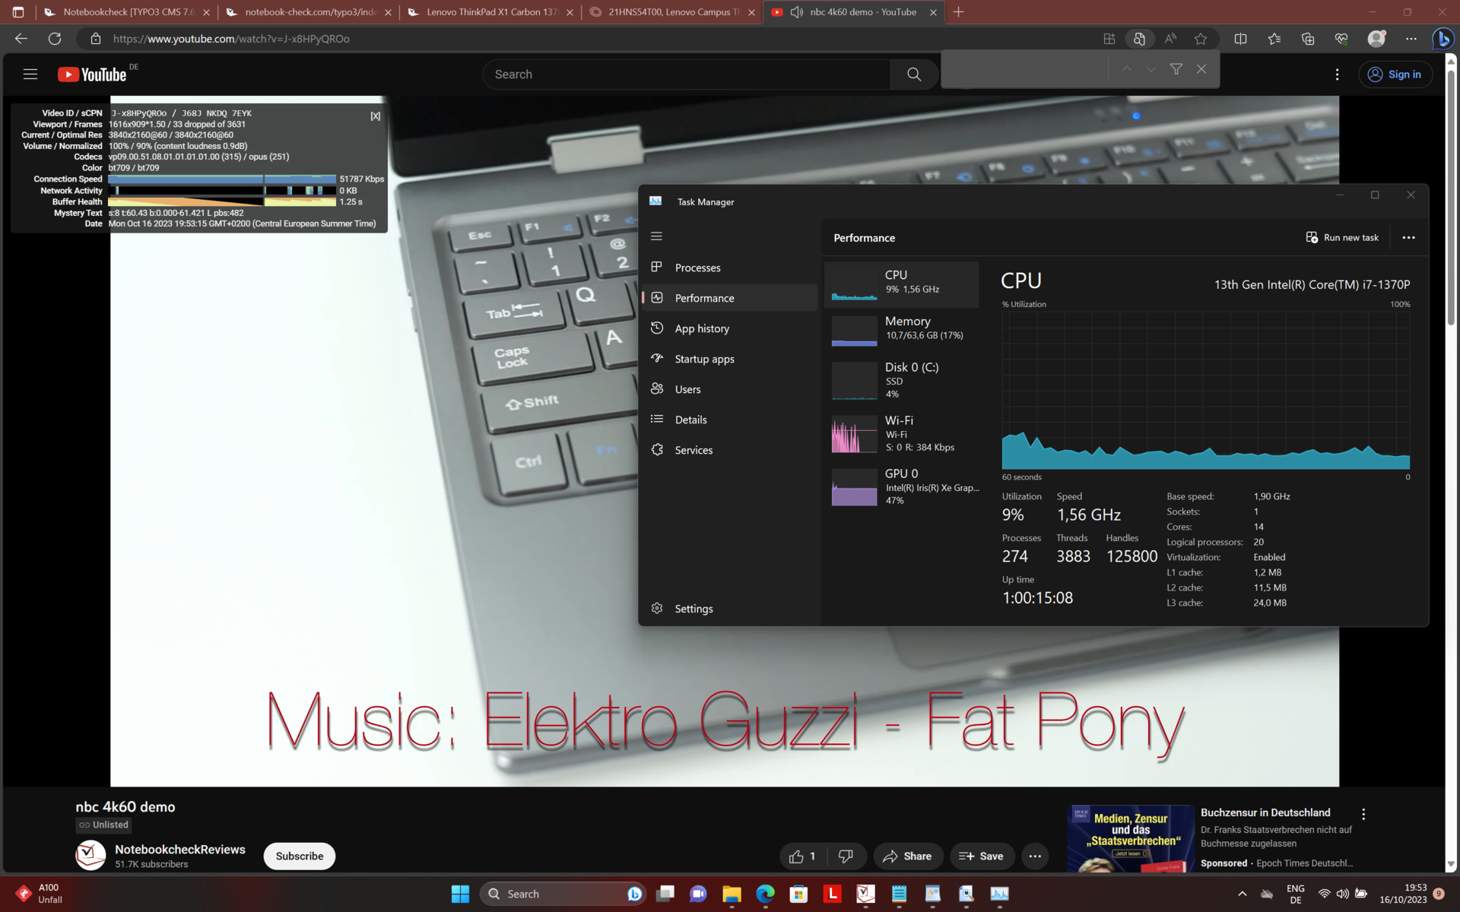Open Task Manager hamburger navigation menu
Screen dimensions: 1460x912
tap(656, 236)
